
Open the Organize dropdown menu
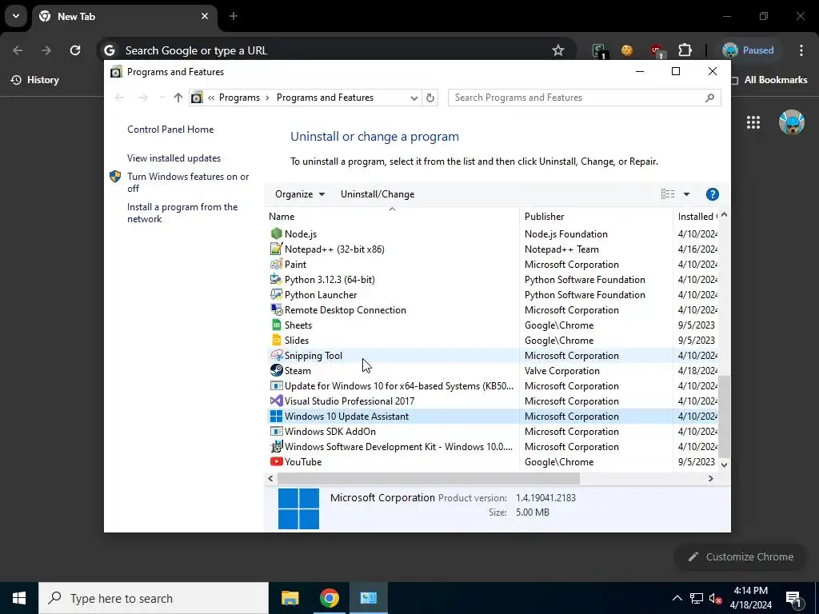pos(300,194)
